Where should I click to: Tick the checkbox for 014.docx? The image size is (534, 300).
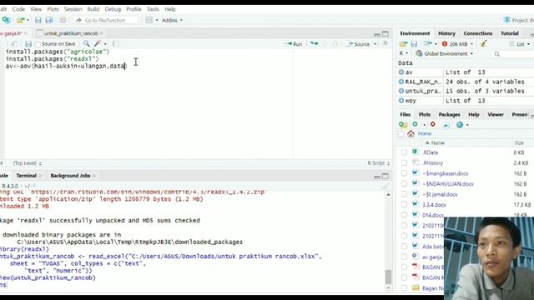(404, 215)
